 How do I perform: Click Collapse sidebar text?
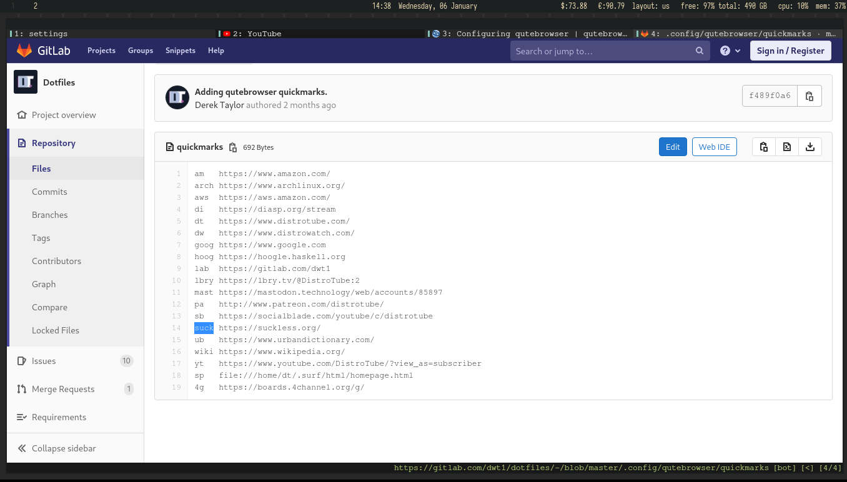click(64, 448)
